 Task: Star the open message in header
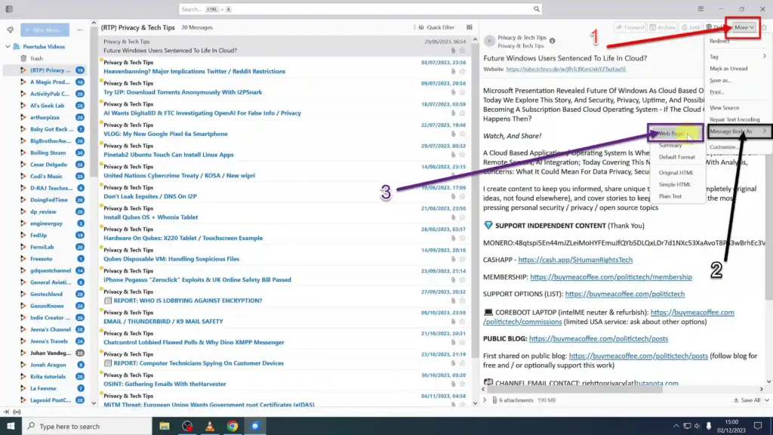pos(764,28)
